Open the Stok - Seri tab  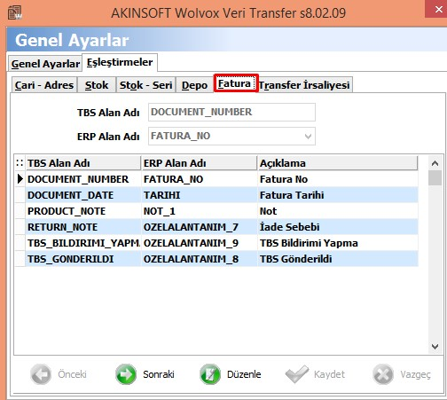pyautogui.click(x=146, y=85)
